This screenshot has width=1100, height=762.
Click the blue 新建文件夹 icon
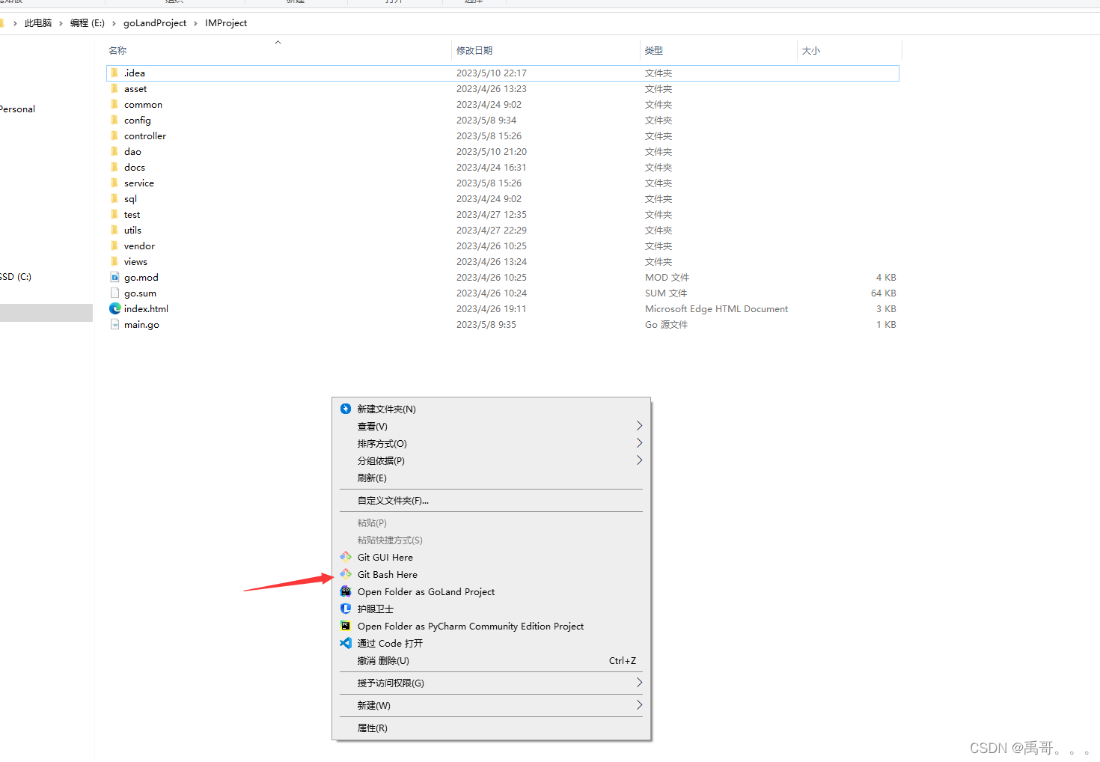(345, 409)
